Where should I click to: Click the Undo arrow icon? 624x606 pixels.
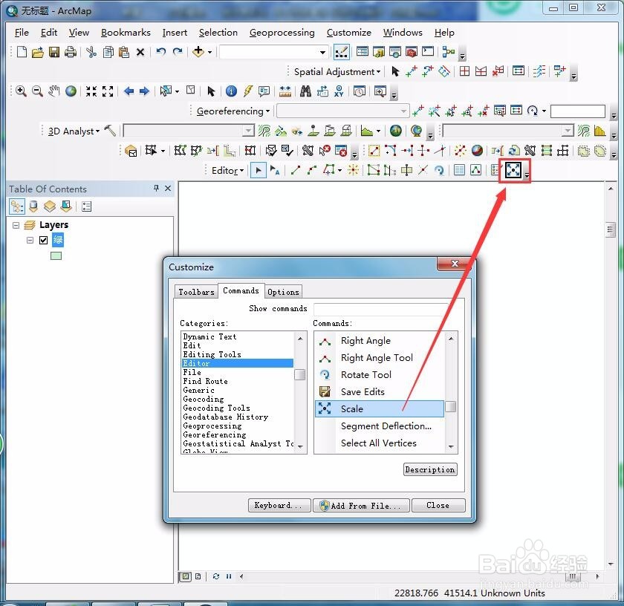pos(160,52)
